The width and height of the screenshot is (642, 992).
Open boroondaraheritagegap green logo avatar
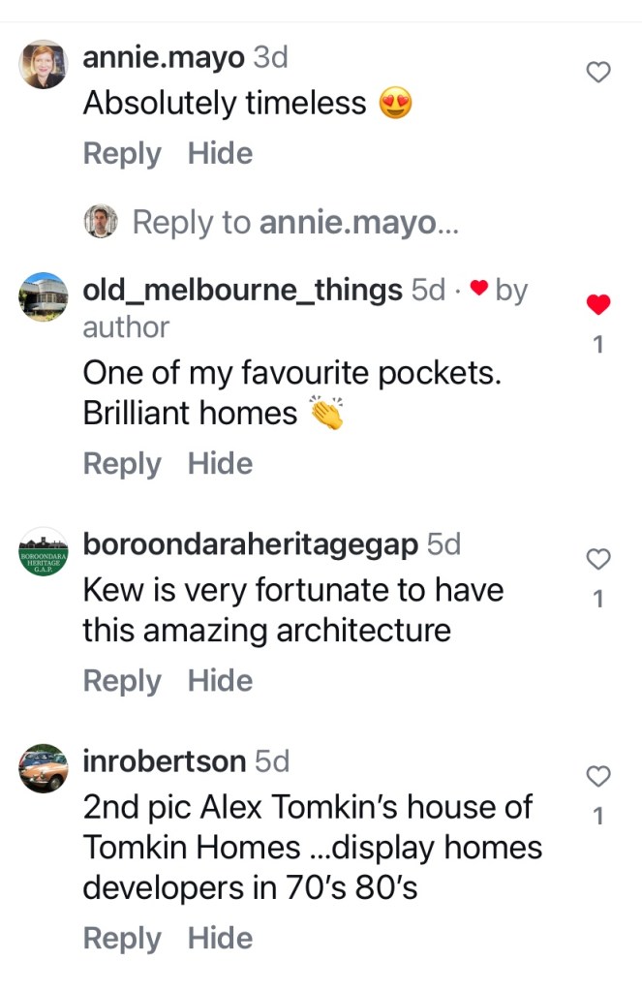[44, 552]
